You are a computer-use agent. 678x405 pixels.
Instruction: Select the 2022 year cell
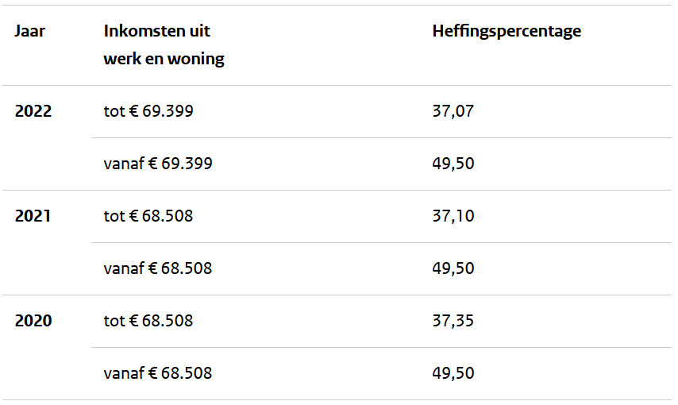pyautogui.click(x=33, y=112)
